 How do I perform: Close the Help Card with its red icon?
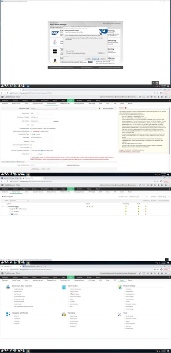[126, 108]
